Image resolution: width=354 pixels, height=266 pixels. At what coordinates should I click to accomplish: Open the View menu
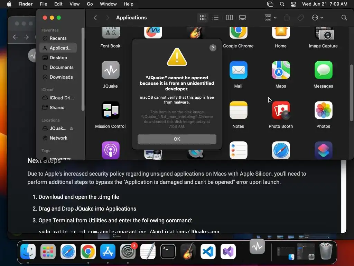click(x=75, y=4)
